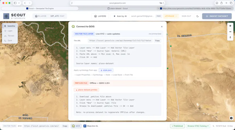Select the Terrain basemap

[x=10, y=36]
